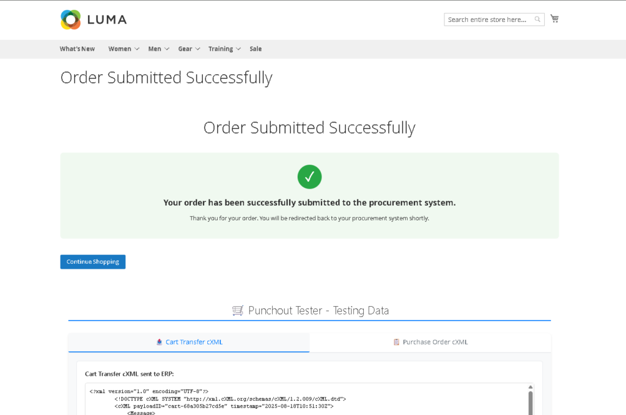Screen dimensions: 626x415
Task: Expand the Gear menu chevron
Action: click(x=197, y=49)
